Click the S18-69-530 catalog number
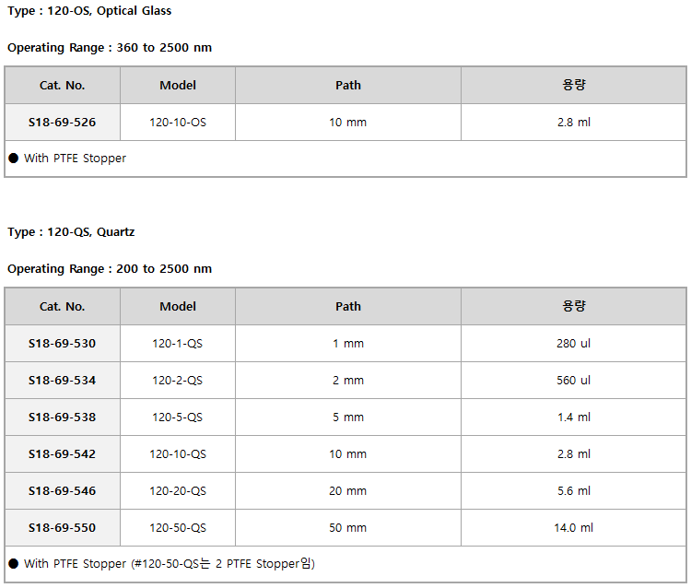 tap(62, 343)
